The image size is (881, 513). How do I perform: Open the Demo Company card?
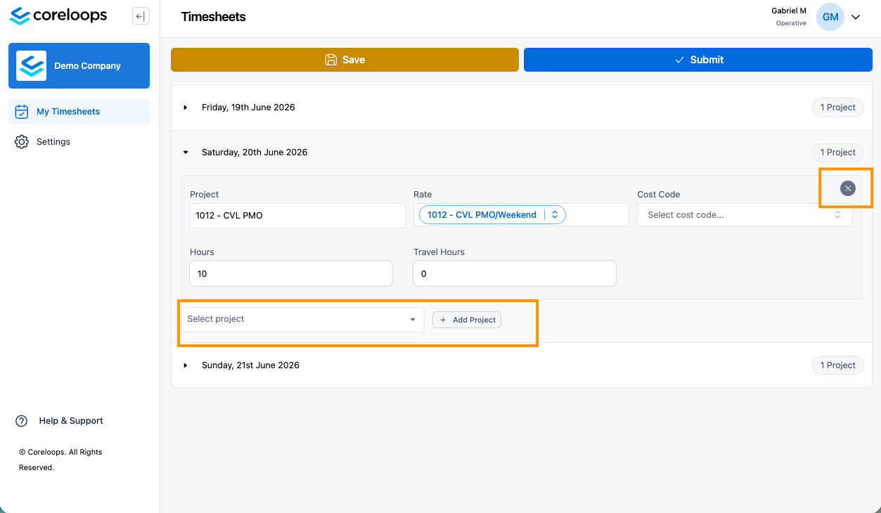tap(79, 65)
